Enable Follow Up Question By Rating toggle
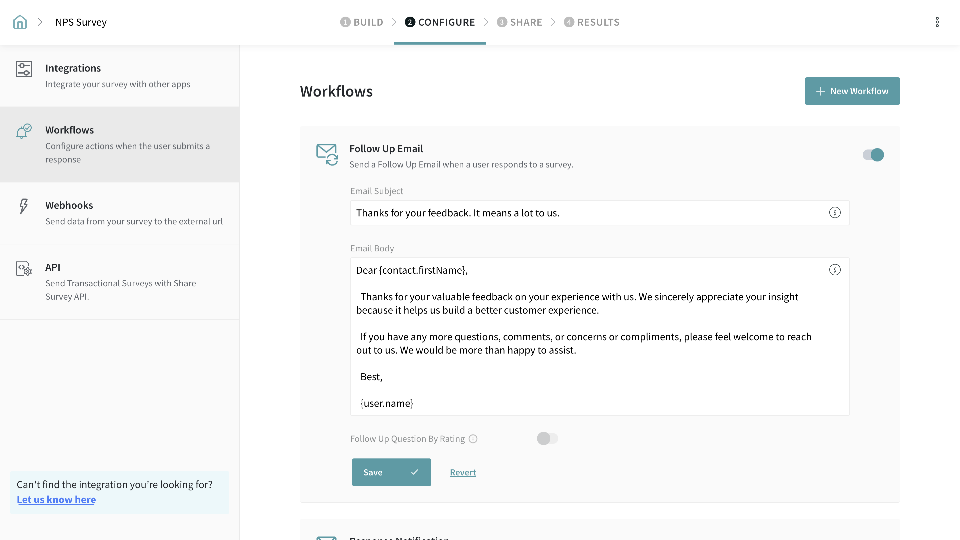The width and height of the screenshot is (960, 540). point(547,438)
